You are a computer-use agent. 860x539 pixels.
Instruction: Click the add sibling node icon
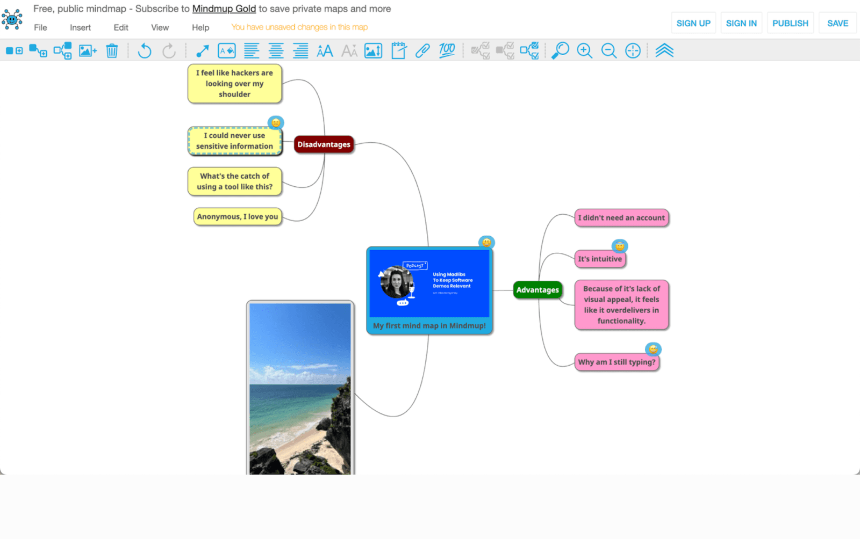(x=14, y=50)
